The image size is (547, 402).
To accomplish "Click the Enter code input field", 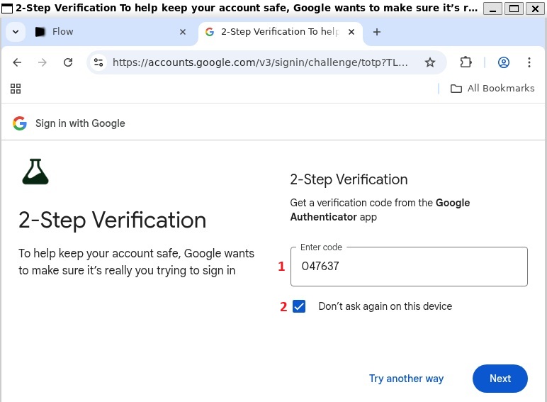I will coord(409,267).
